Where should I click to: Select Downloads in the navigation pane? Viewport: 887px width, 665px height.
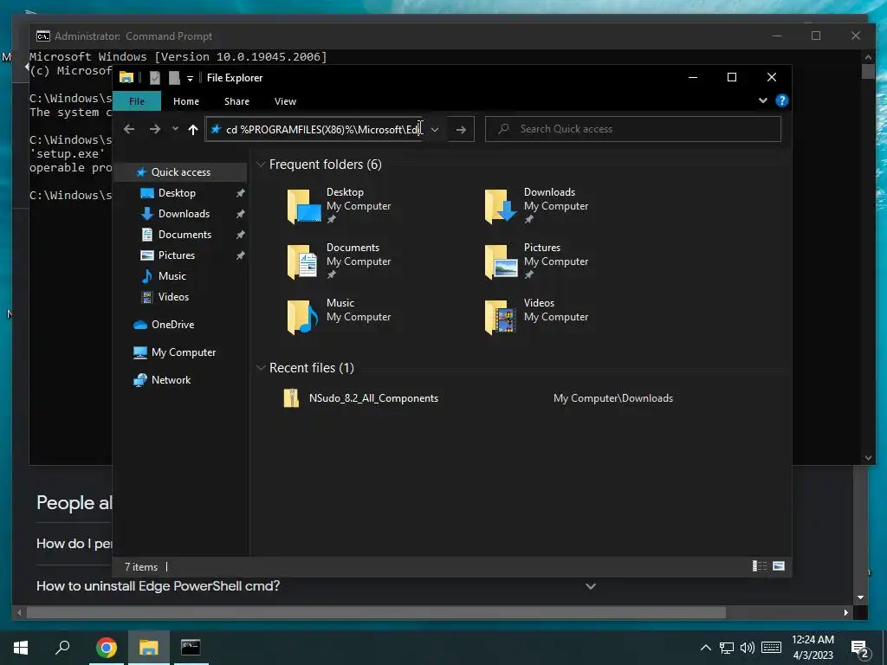point(184,214)
